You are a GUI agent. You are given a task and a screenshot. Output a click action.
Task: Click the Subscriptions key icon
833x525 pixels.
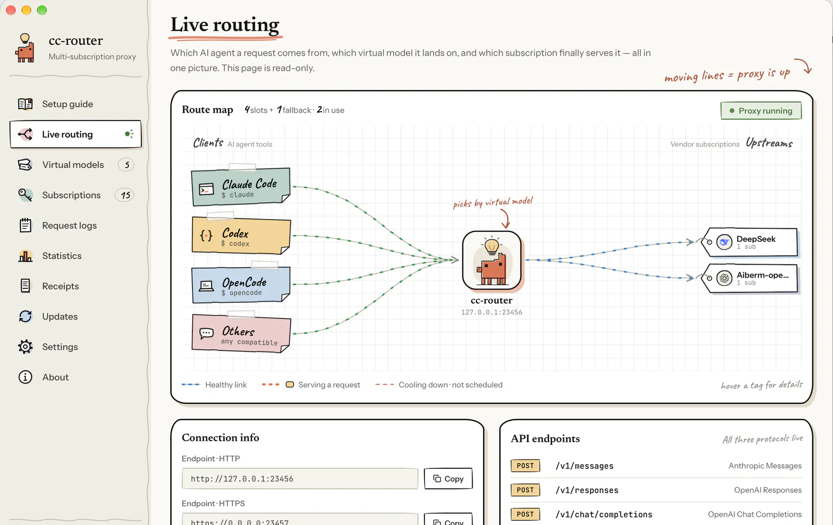[x=25, y=195]
